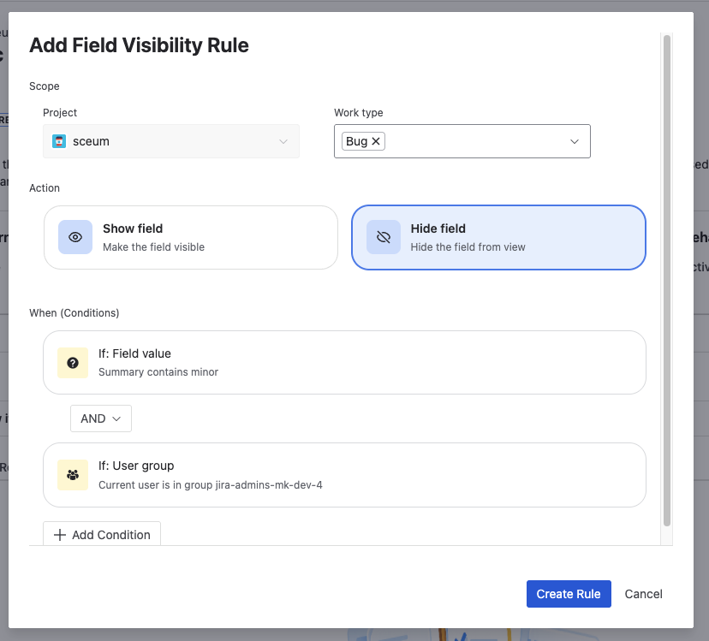Click the Bug tag label
The image size is (709, 641).
(x=356, y=141)
